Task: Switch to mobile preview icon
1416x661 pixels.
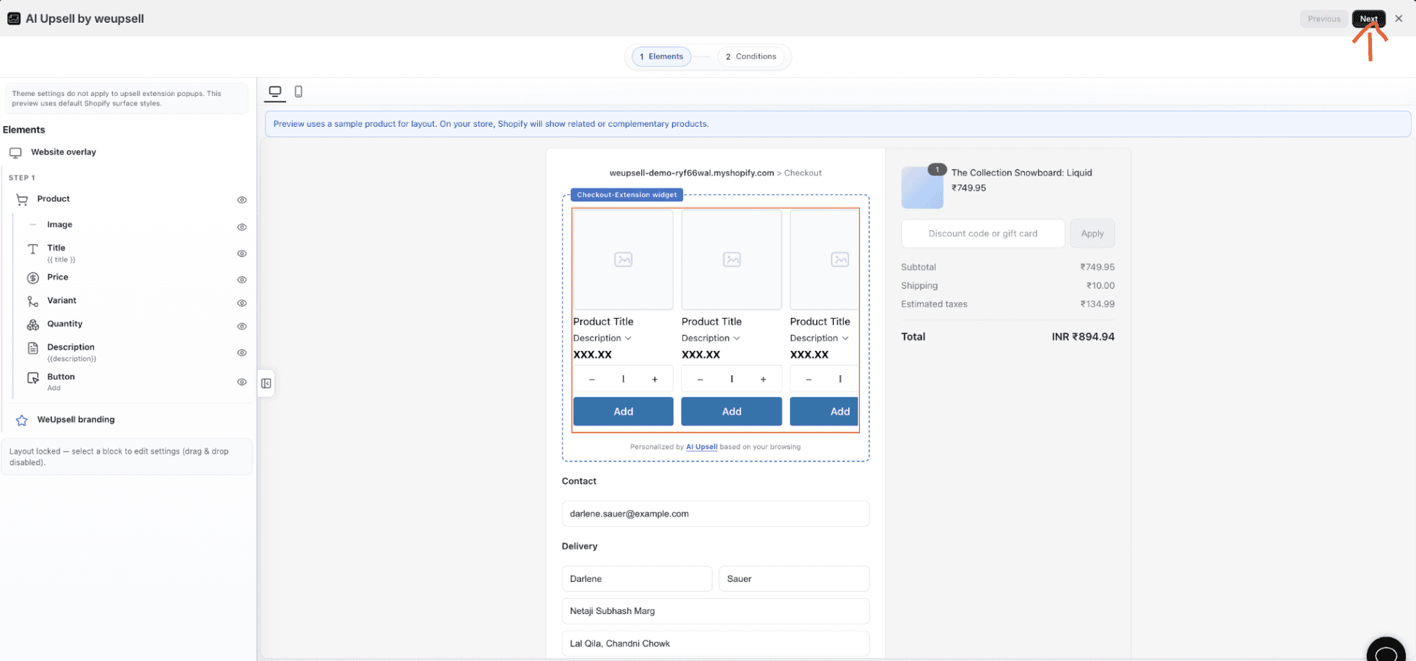Action: (299, 92)
